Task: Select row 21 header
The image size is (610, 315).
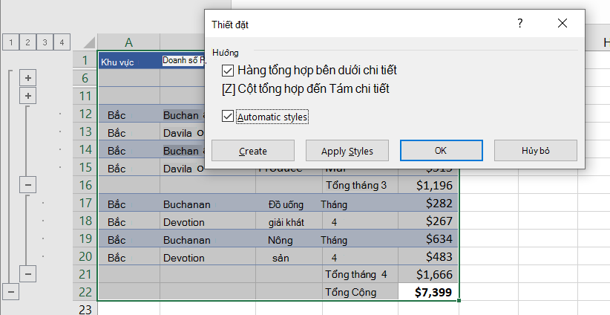Action: click(x=85, y=274)
